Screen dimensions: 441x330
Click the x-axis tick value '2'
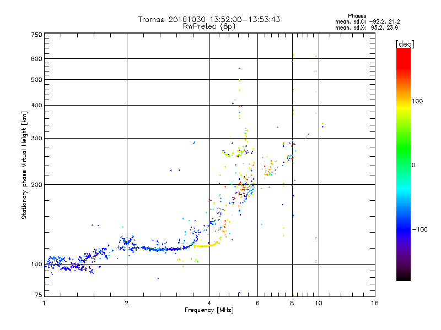click(x=127, y=303)
